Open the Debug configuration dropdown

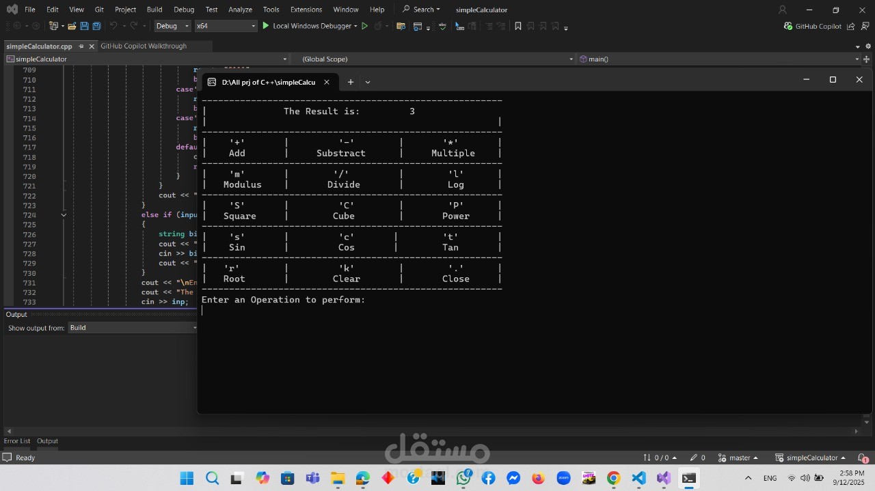pyautogui.click(x=172, y=26)
